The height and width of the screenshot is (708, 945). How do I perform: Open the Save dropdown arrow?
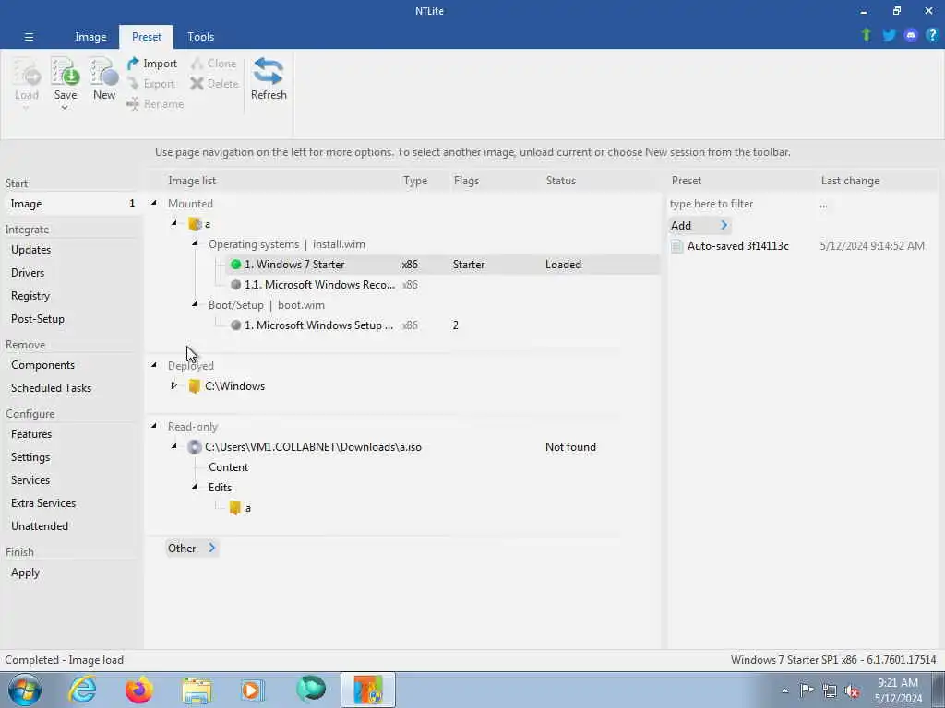(x=65, y=108)
